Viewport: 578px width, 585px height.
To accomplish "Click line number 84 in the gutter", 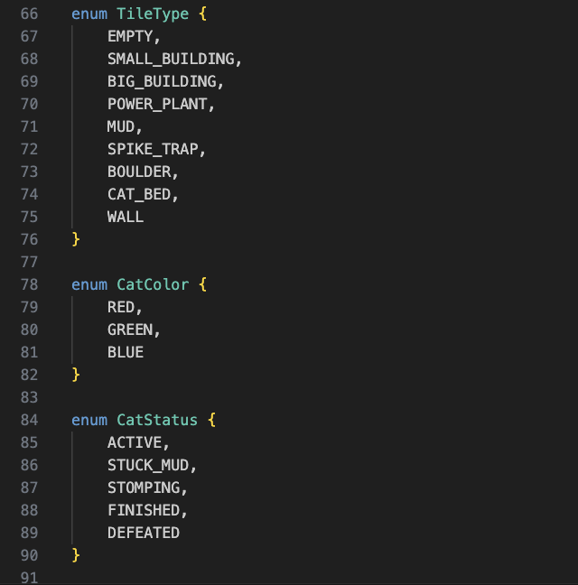I will tap(29, 420).
